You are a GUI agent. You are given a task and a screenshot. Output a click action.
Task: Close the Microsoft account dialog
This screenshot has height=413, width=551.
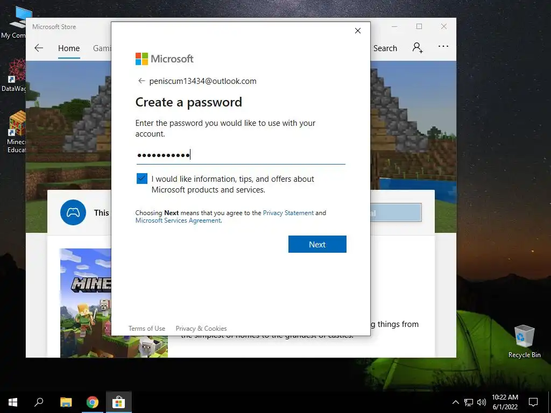[x=358, y=31]
